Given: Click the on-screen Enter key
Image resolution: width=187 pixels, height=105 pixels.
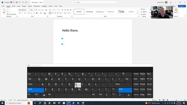Looking at the screenshot, I should coord(123,85).
